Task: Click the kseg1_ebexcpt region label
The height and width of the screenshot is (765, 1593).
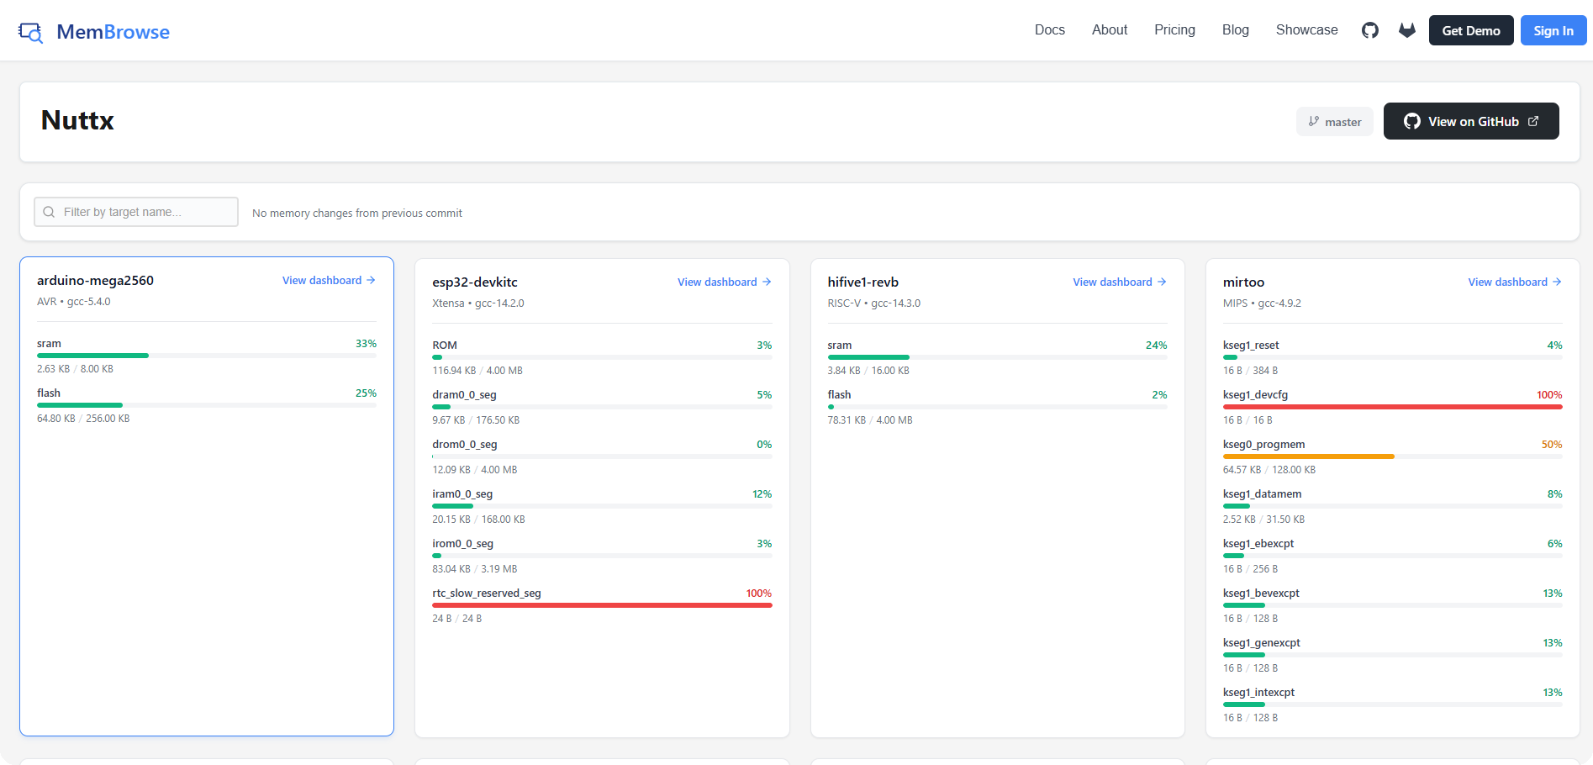Action: (x=1258, y=543)
